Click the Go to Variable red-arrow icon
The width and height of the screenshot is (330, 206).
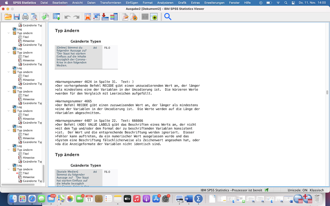point(105,17)
